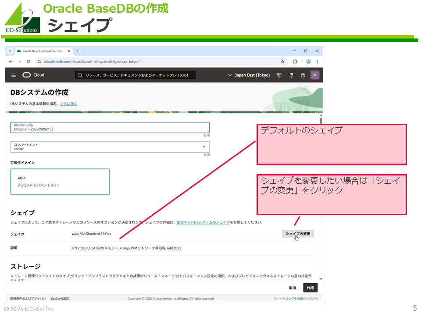The width and height of the screenshot is (421, 315).
Task: View site information icon in address bar
Action: [39, 62]
